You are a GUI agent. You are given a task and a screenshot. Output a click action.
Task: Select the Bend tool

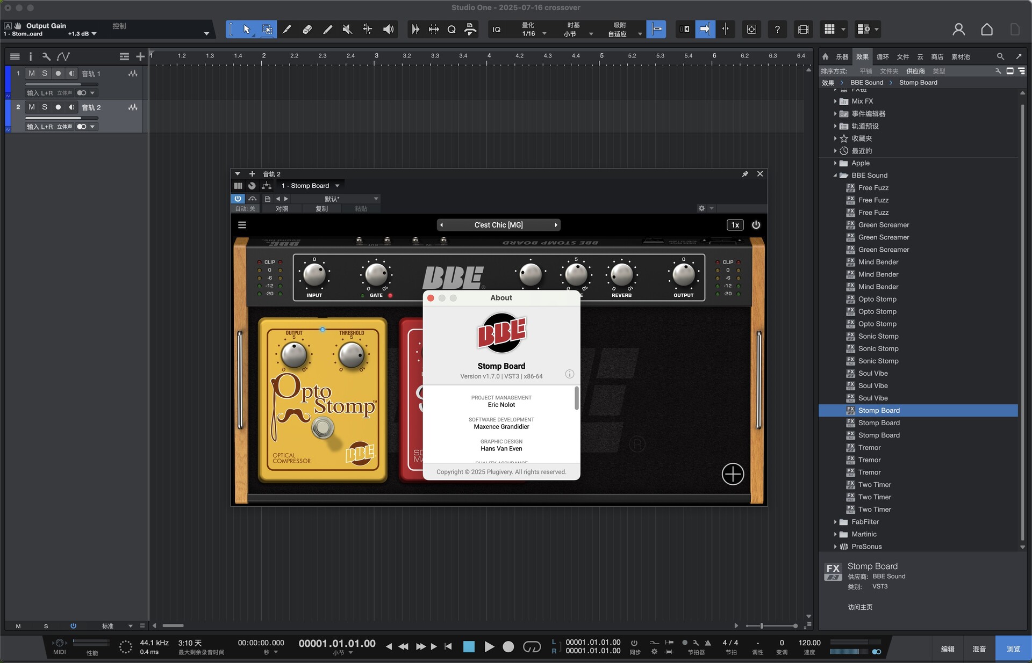click(x=368, y=30)
